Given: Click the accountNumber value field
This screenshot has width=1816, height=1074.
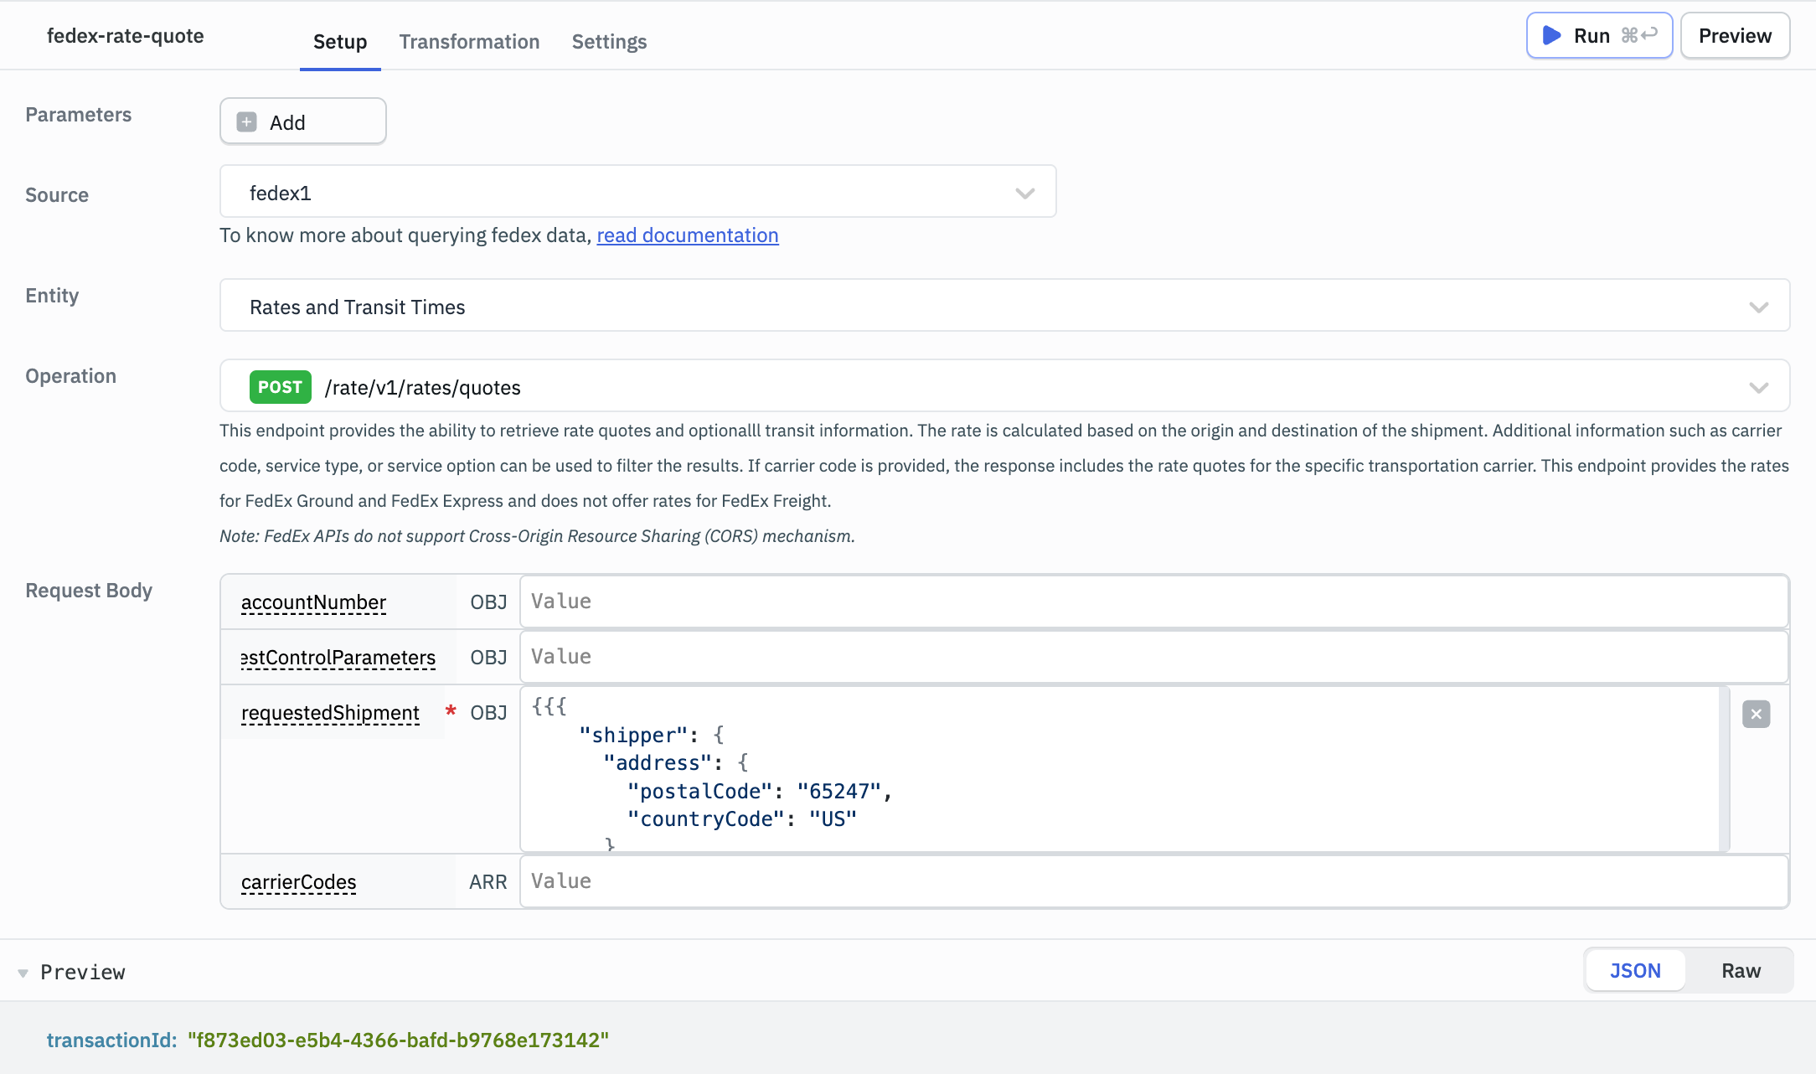Looking at the screenshot, I should point(1153,601).
